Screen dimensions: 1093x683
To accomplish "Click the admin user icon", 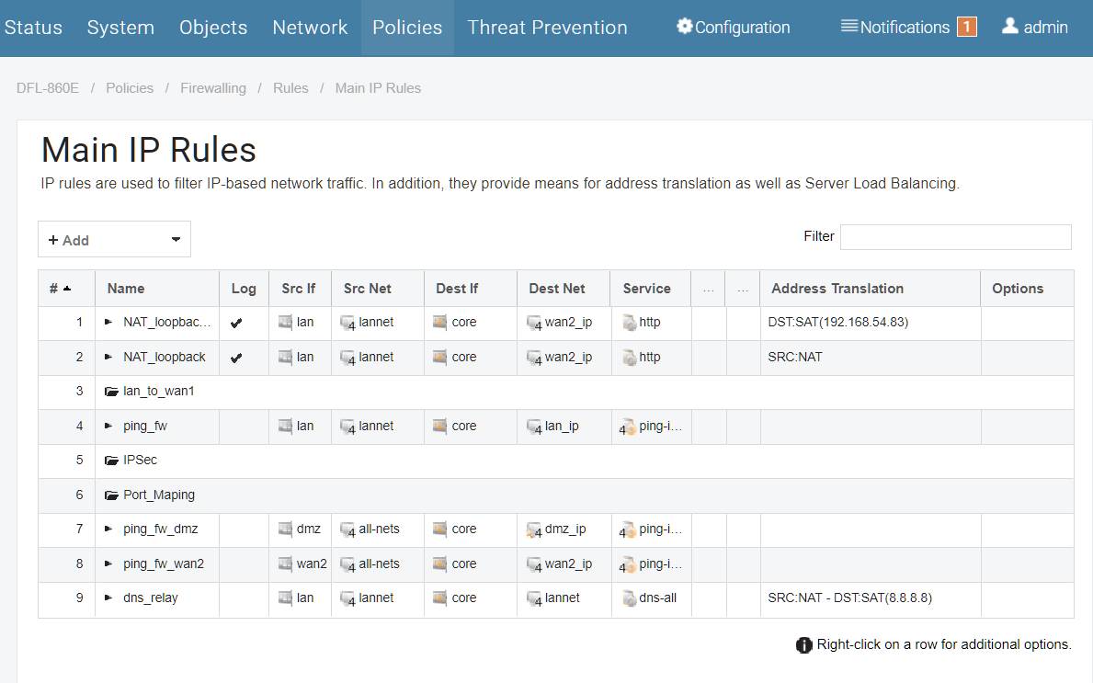I will [1009, 27].
